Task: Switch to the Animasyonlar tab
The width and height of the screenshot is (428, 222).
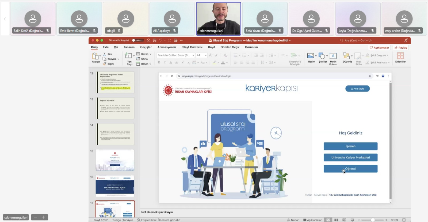Action: (167, 47)
